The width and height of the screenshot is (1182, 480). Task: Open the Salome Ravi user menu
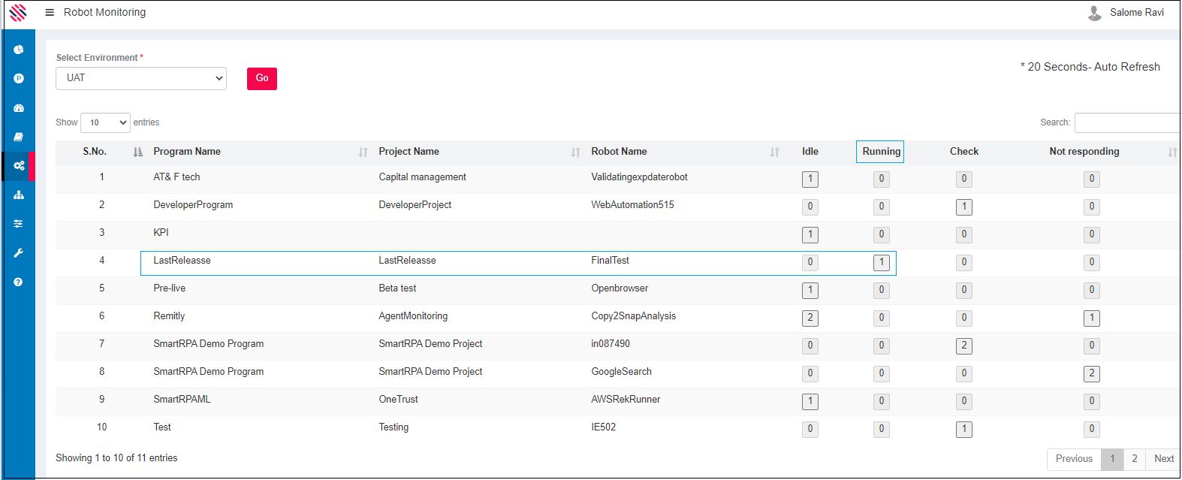[x=1126, y=13]
